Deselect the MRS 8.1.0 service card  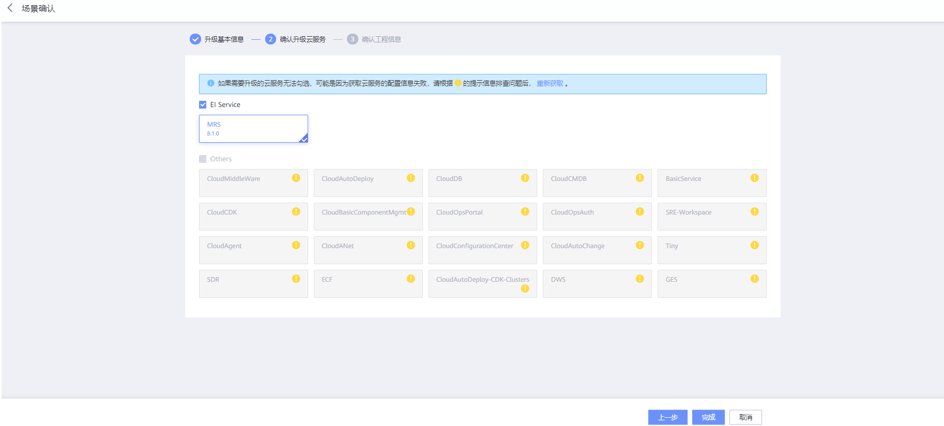pos(253,129)
